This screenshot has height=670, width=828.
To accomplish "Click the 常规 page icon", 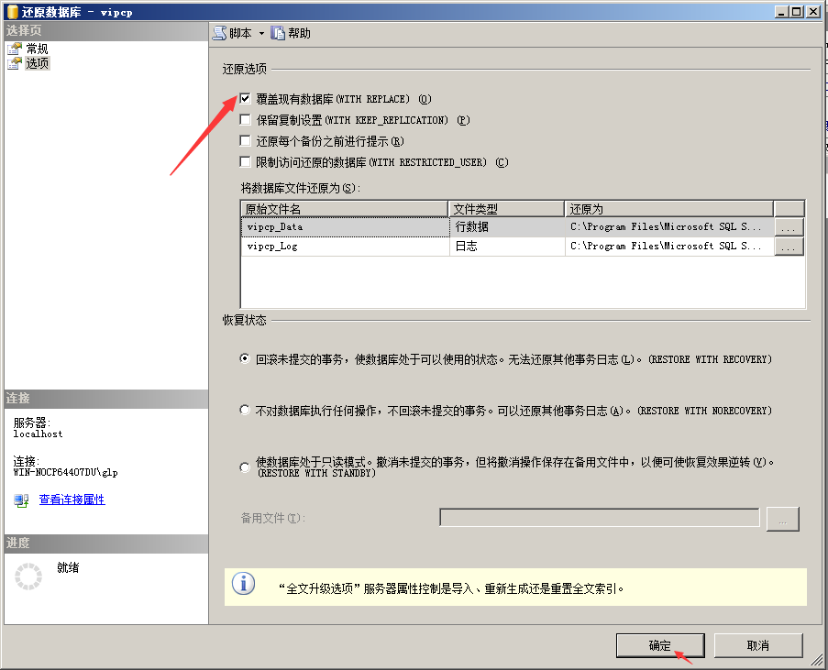I will [15, 49].
